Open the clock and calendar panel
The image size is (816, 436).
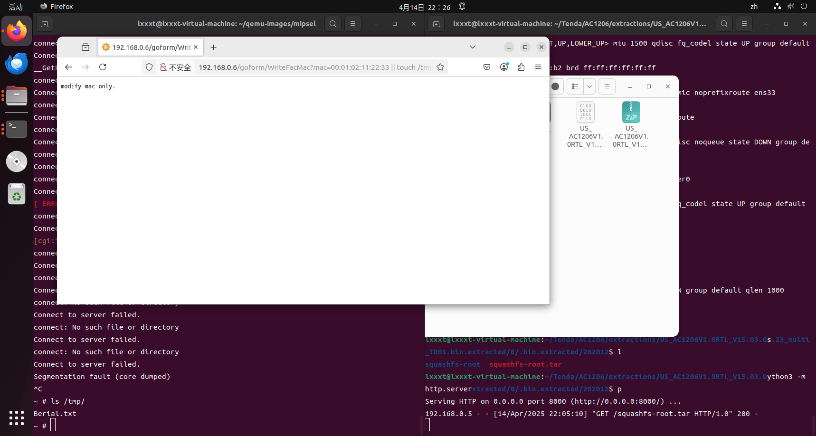[425, 7]
